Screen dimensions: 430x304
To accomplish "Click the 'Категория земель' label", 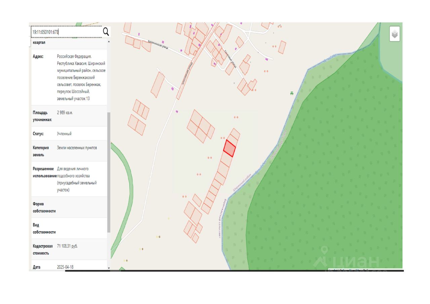I will tap(41, 151).
